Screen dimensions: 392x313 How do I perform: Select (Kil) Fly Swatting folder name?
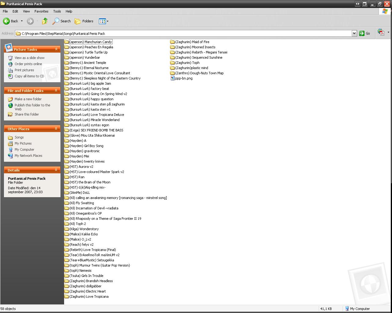[82, 203]
